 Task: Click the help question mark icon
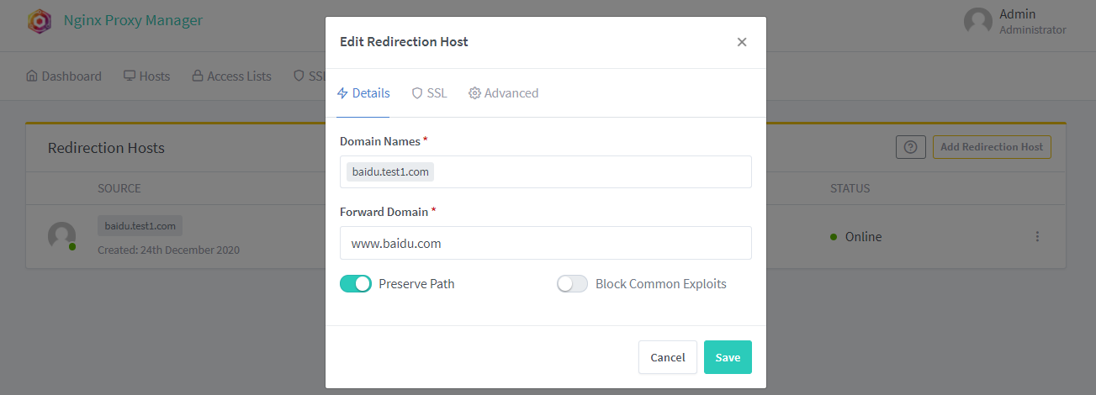(x=909, y=147)
